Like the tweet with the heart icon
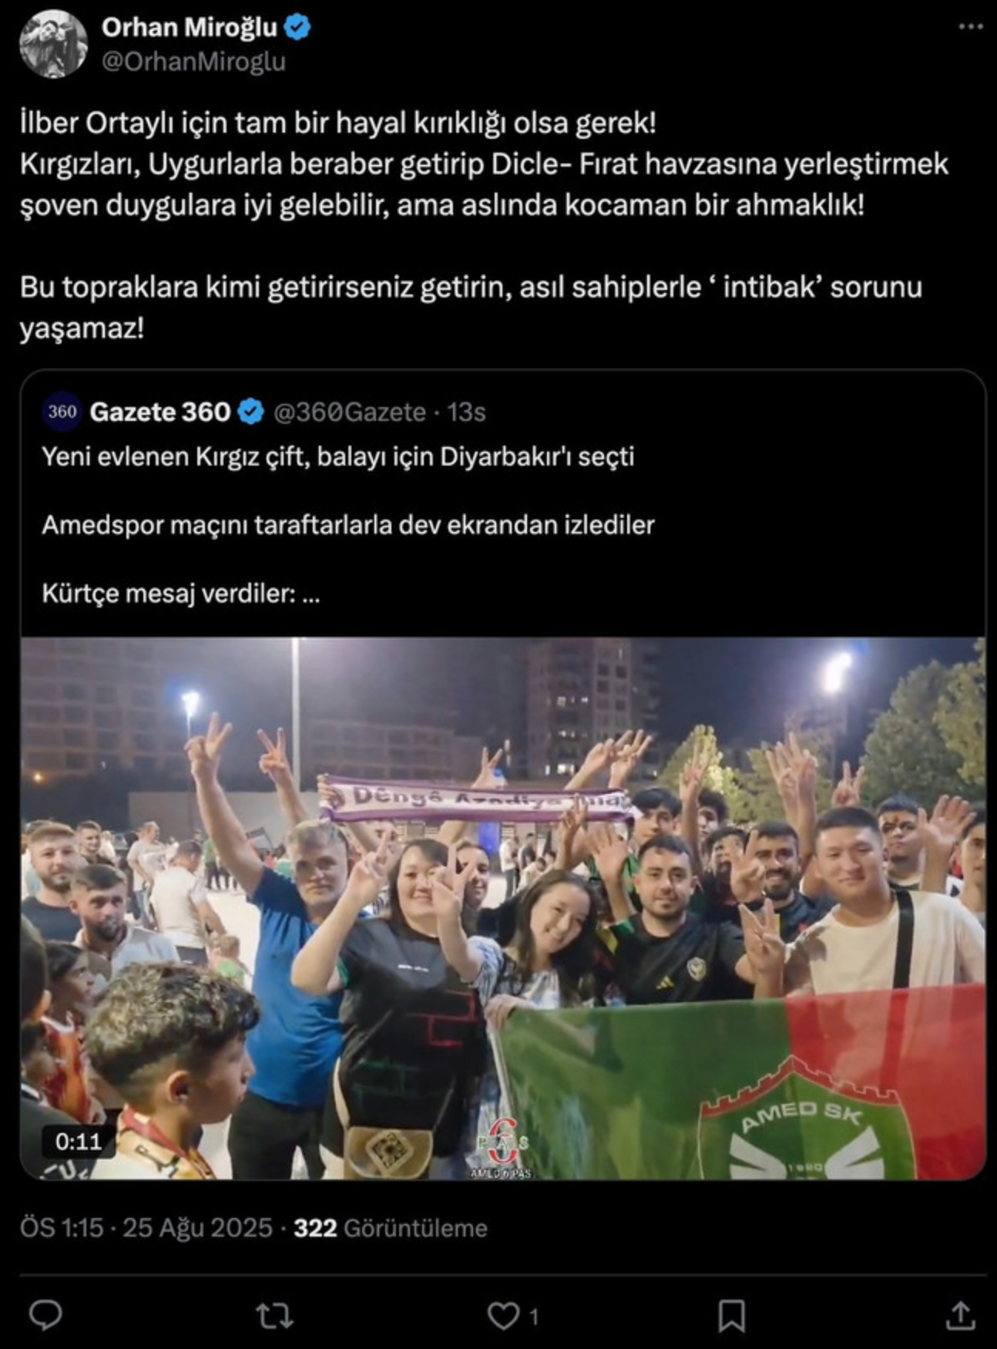The width and height of the screenshot is (997, 1349). click(504, 1316)
